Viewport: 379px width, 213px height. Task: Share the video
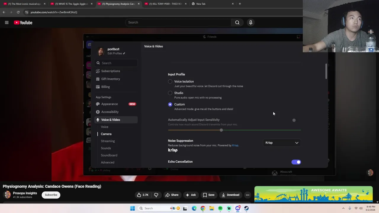coord(172,195)
